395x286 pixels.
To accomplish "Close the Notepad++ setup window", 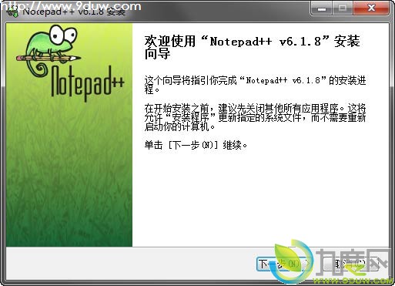I will pos(371,8).
